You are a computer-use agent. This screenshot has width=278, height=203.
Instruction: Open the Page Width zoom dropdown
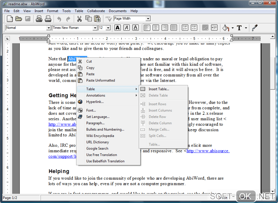click(148, 18)
